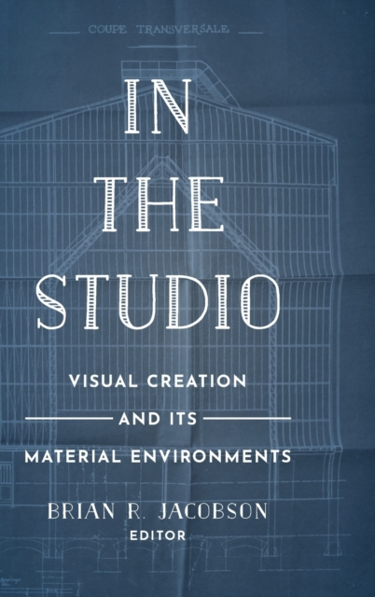
Task: Click the letter 'N' in the word 'IN'
Action: tap(171, 106)
